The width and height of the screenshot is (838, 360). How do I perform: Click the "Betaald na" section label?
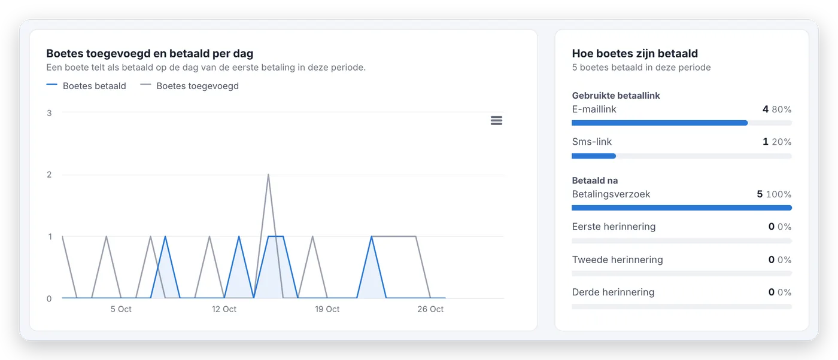595,181
